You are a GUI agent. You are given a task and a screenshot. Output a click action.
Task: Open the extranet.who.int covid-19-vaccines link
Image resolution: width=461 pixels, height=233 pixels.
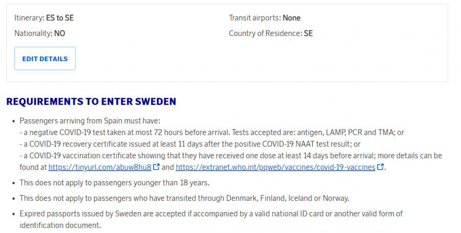(275, 167)
